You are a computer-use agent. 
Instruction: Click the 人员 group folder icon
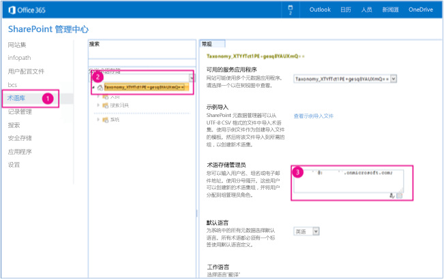click(105, 97)
